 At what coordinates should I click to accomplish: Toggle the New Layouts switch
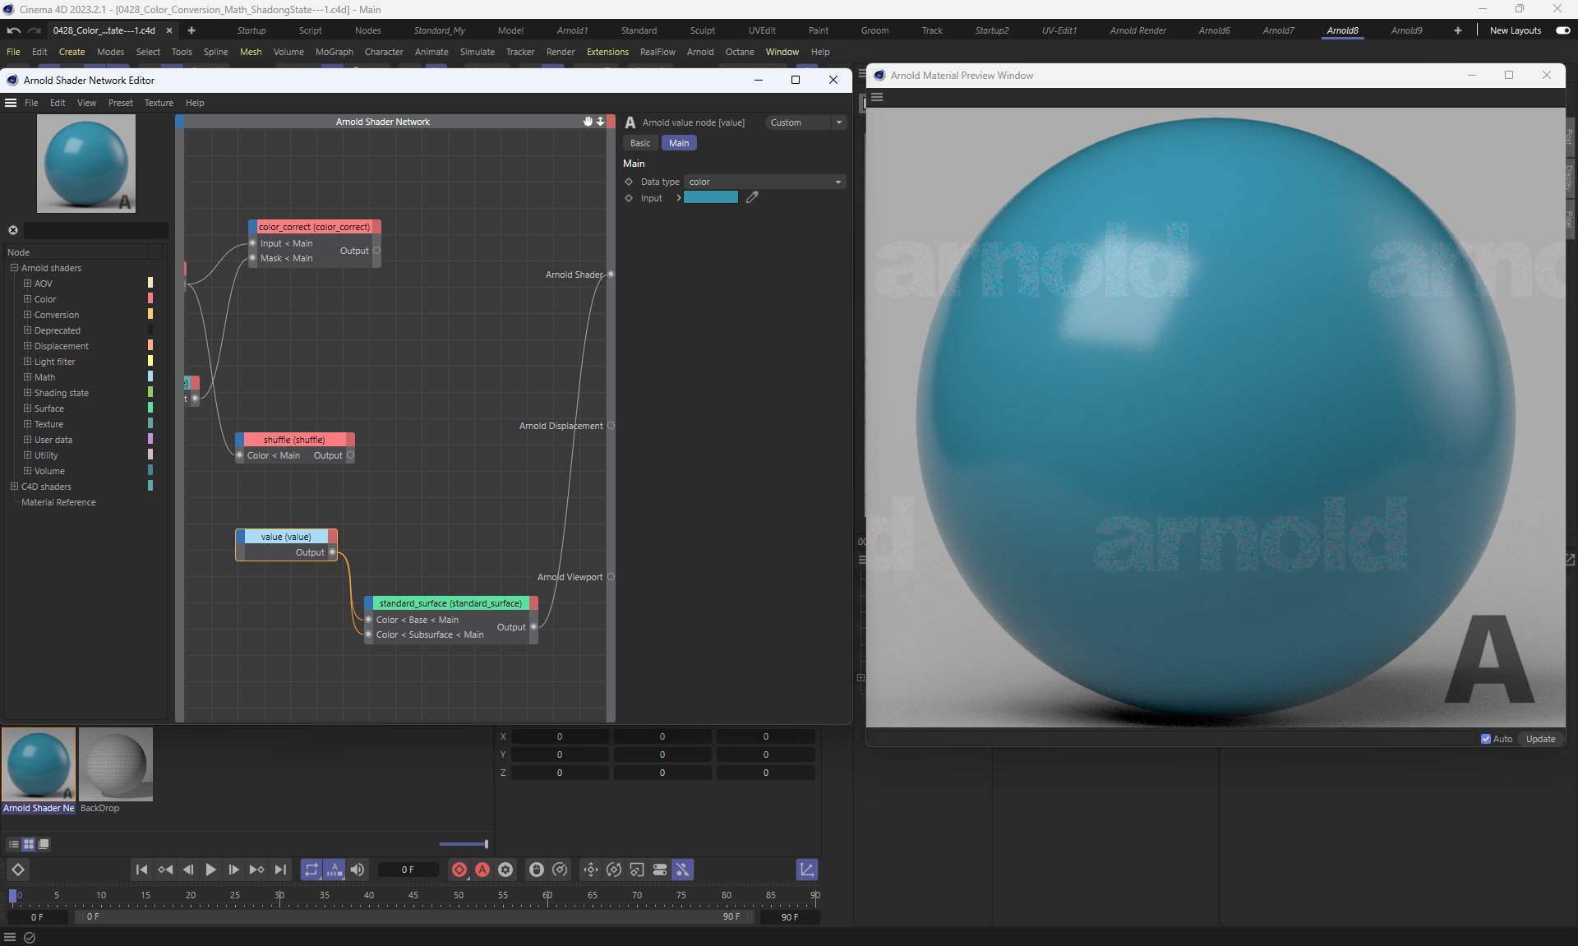click(1562, 30)
